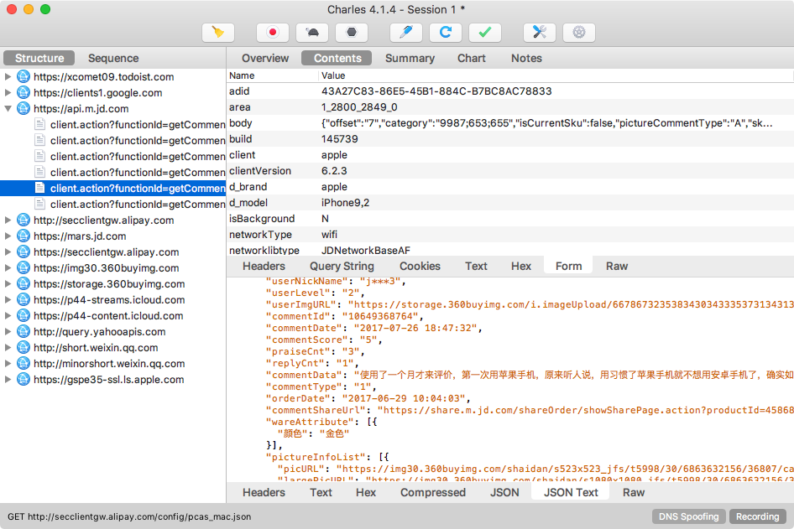794x529 pixels.
Task: Toggle the red record button in toolbar
Action: pos(273,33)
